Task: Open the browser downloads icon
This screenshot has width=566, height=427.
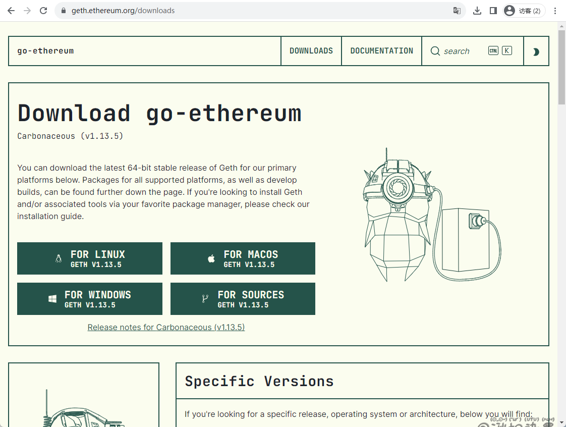Action: point(477,11)
